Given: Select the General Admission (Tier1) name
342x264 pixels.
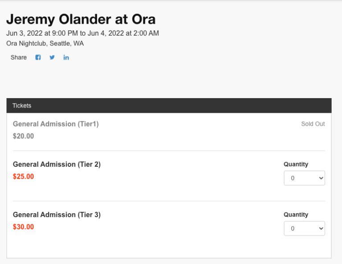Looking at the screenshot, I should [56, 124].
